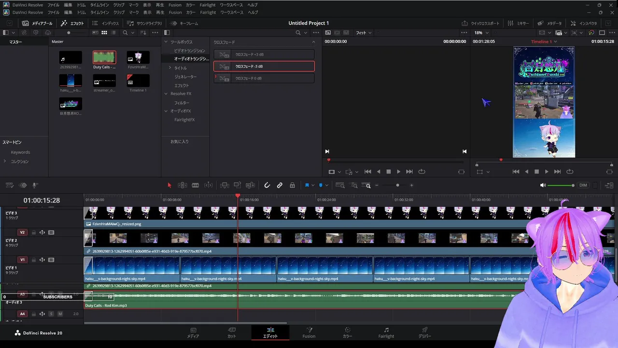Click the 01:00:15:28 timeline timecode field

[x=42, y=200]
